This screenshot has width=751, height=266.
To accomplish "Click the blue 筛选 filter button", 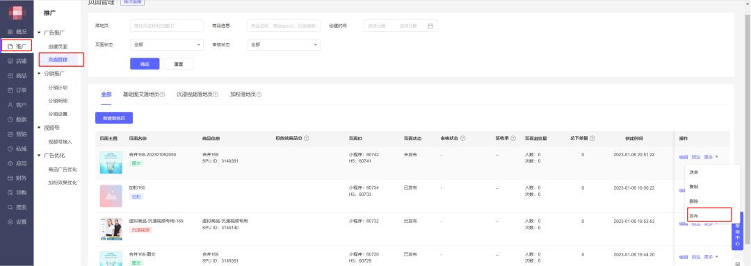I will point(145,64).
